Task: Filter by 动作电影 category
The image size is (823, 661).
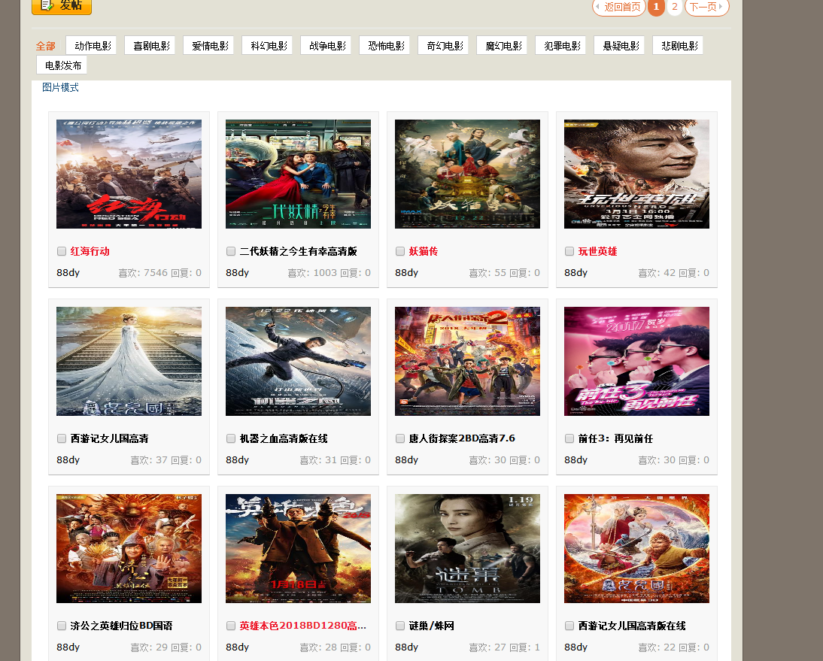Action: click(91, 46)
